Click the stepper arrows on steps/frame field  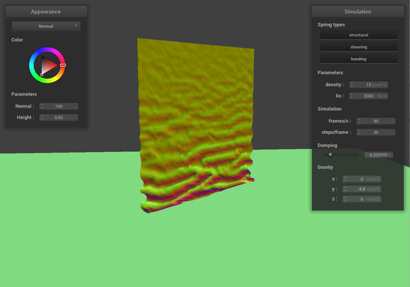(x=359, y=132)
